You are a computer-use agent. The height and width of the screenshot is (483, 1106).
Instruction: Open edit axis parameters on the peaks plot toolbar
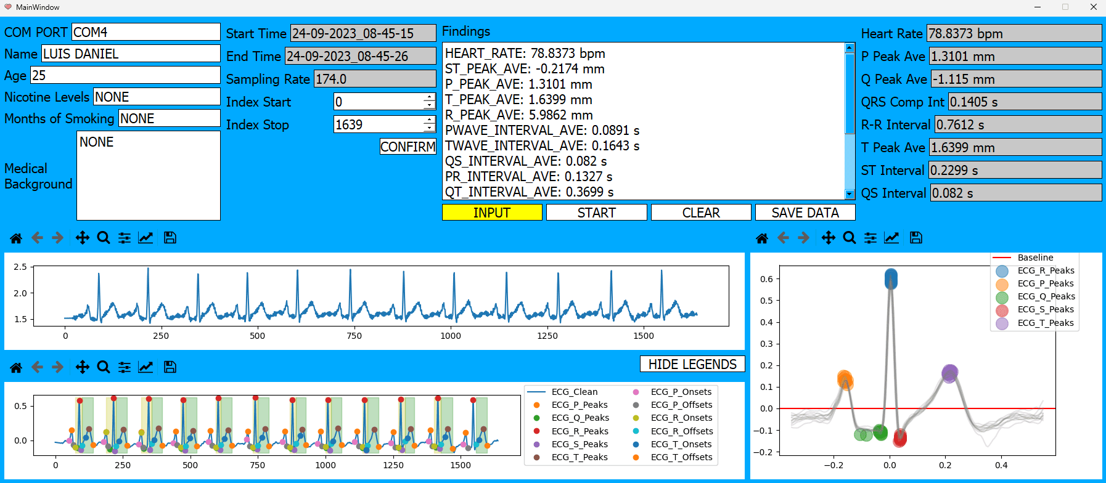(x=145, y=367)
